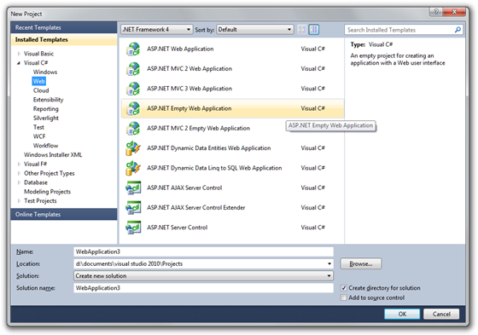The image size is (478, 335).
Task: Select the Extensibility category
Action: 48,100
